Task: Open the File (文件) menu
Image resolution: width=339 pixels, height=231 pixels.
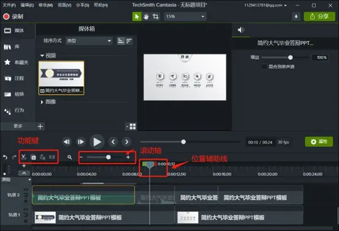Action: click(x=9, y=5)
